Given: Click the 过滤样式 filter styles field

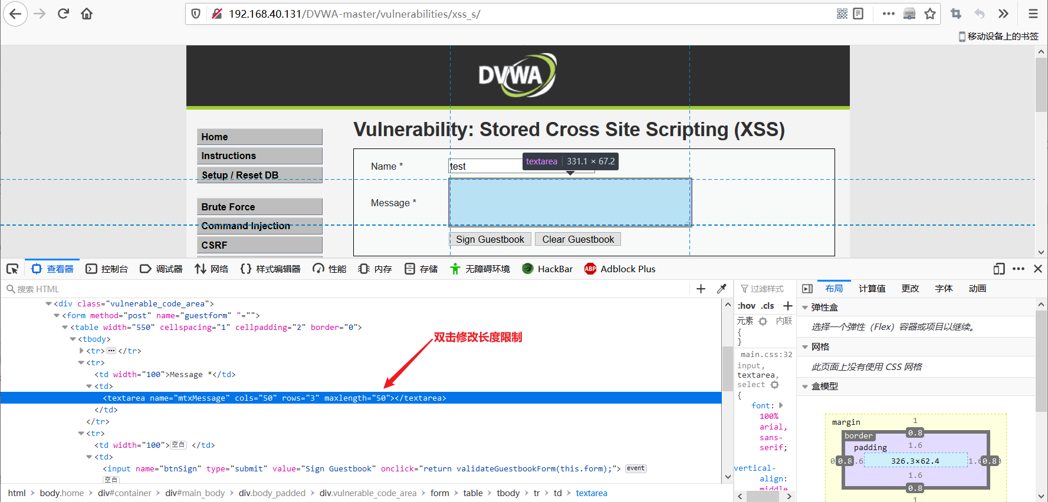Looking at the screenshot, I should (x=766, y=289).
